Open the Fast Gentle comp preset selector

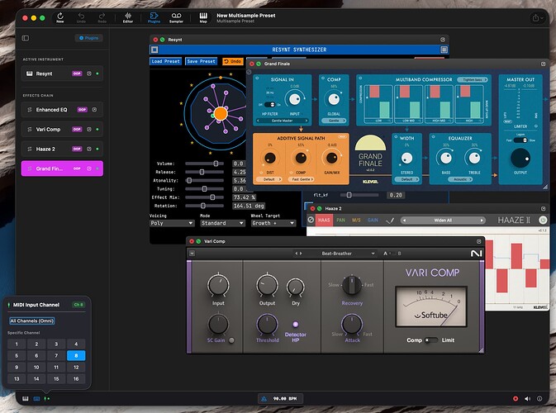pyautogui.click(x=301, y=179)
